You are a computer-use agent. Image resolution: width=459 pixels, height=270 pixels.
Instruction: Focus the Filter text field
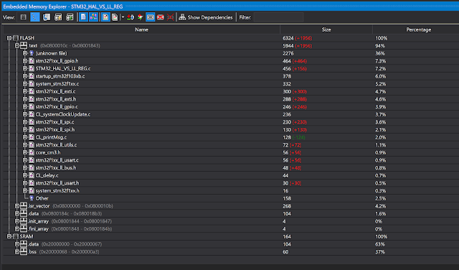click(278, 17)
